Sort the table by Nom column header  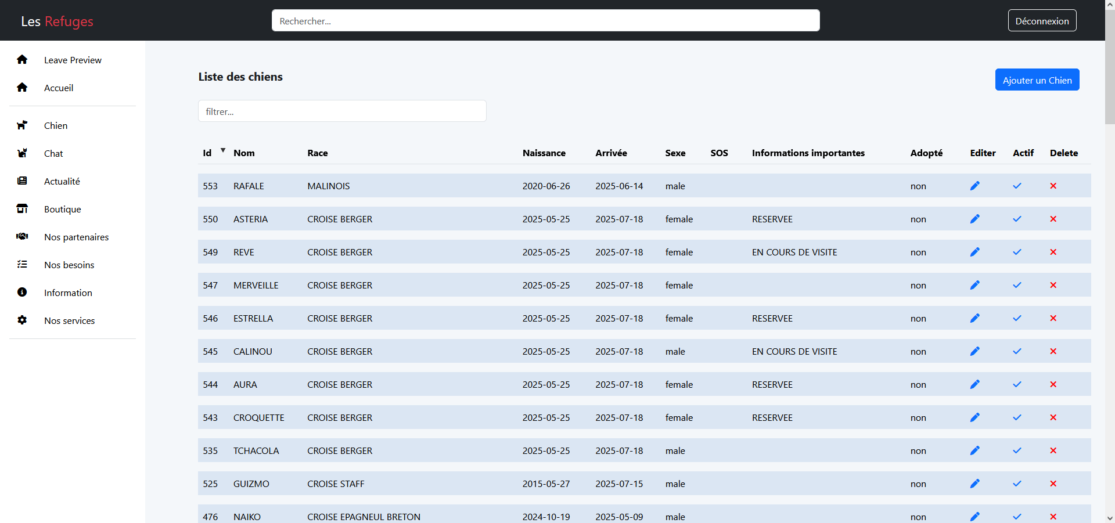point(244,153)
